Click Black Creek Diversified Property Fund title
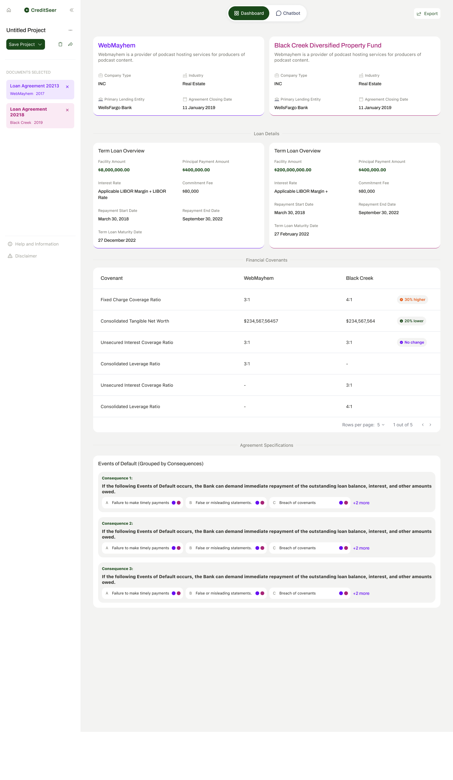The image size is (453, 780). point(328,45)
